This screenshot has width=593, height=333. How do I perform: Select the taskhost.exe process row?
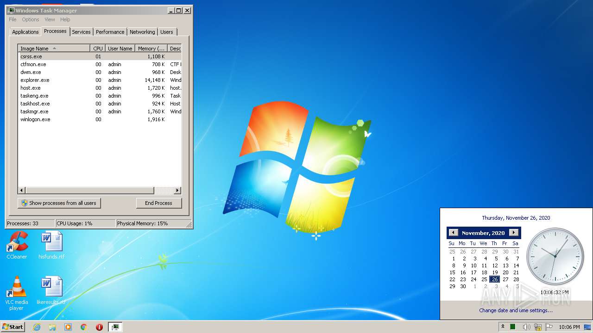[x=100, y=104]
